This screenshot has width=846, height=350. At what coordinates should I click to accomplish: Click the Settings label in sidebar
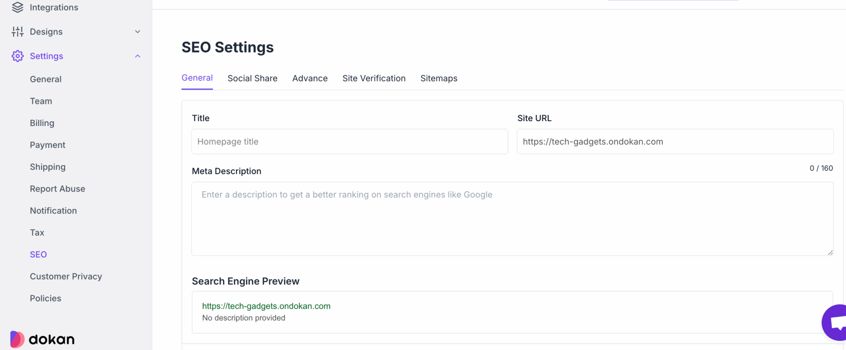pos(46,56)
